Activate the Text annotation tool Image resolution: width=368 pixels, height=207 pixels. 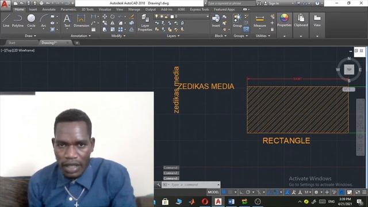(x=67, y=21)
